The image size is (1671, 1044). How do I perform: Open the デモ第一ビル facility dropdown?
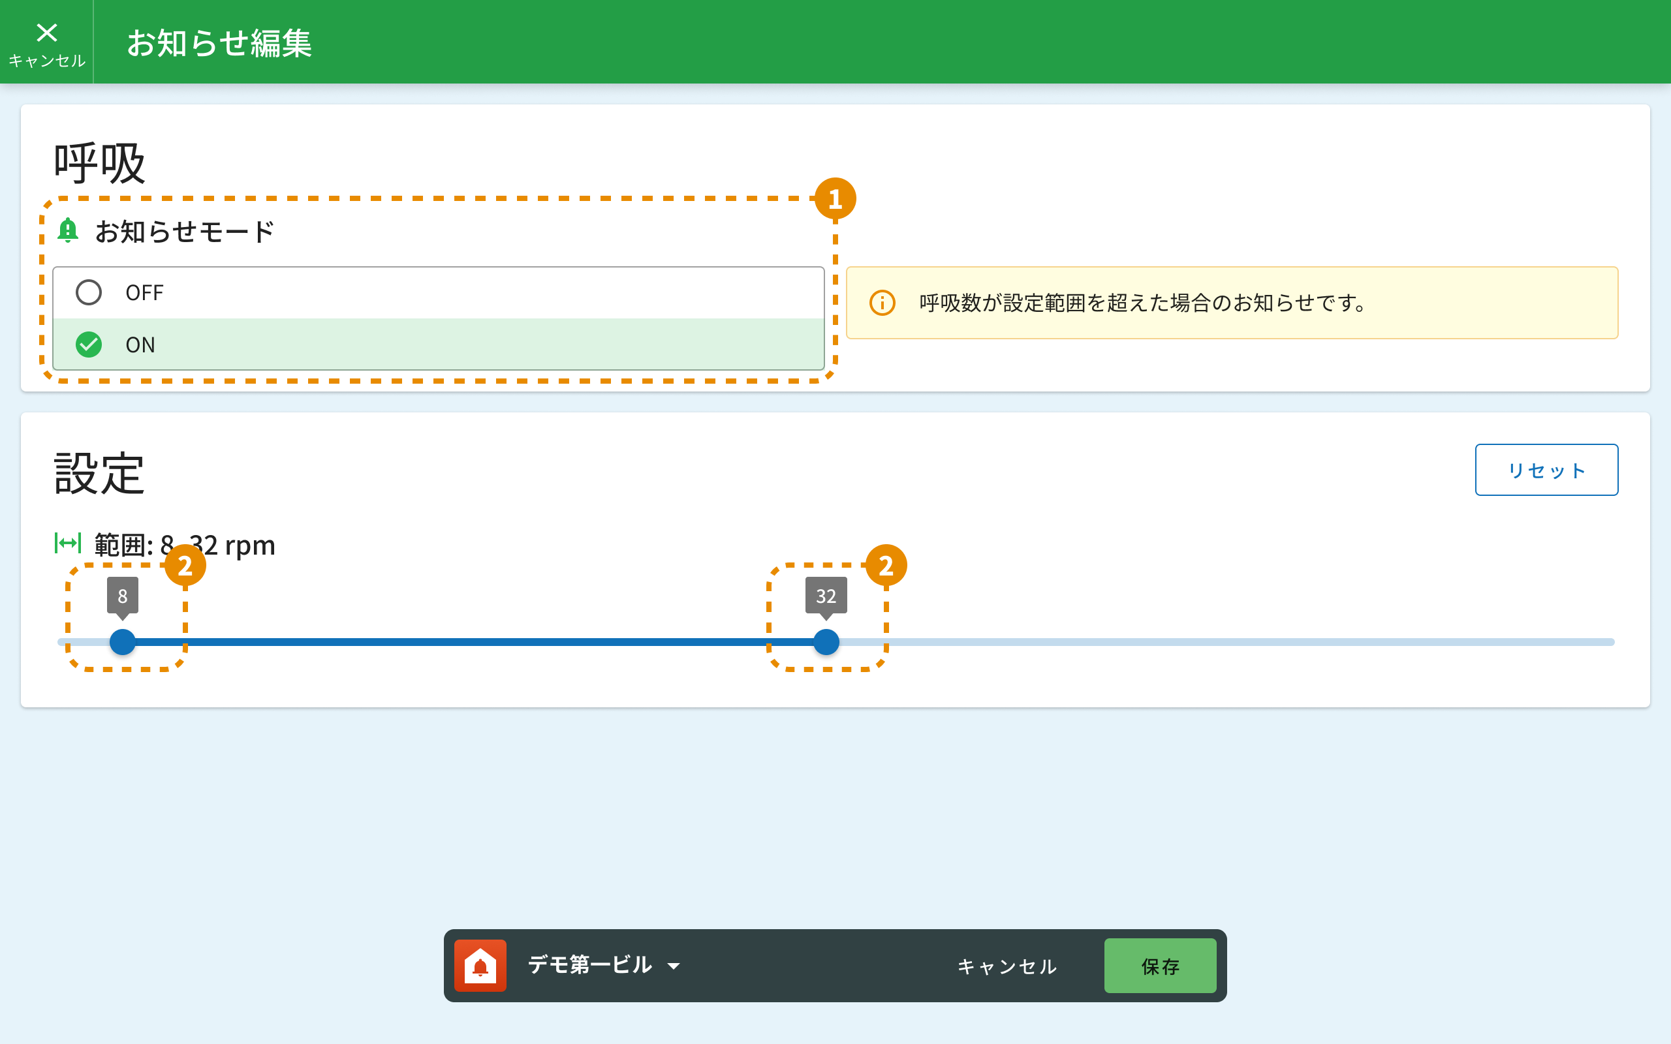coord(590,965)
